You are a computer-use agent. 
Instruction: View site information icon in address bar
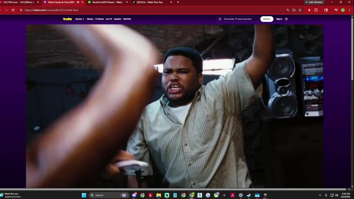[21, 10]
